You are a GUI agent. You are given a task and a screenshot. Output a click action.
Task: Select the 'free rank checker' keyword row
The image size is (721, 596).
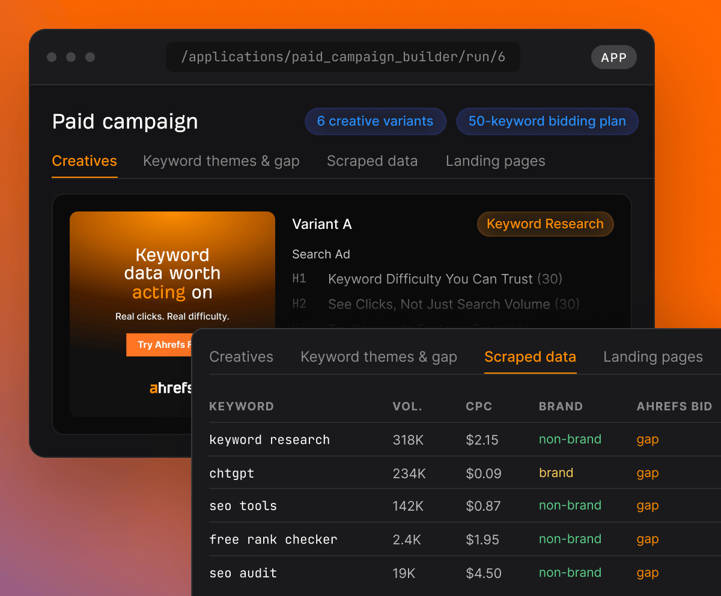click(465, 540)
